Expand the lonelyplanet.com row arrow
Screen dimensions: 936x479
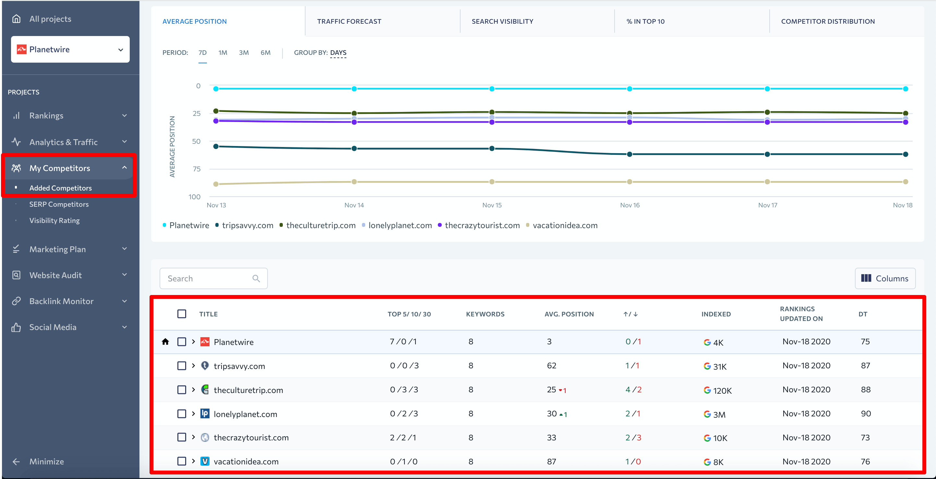coord(193,413)
